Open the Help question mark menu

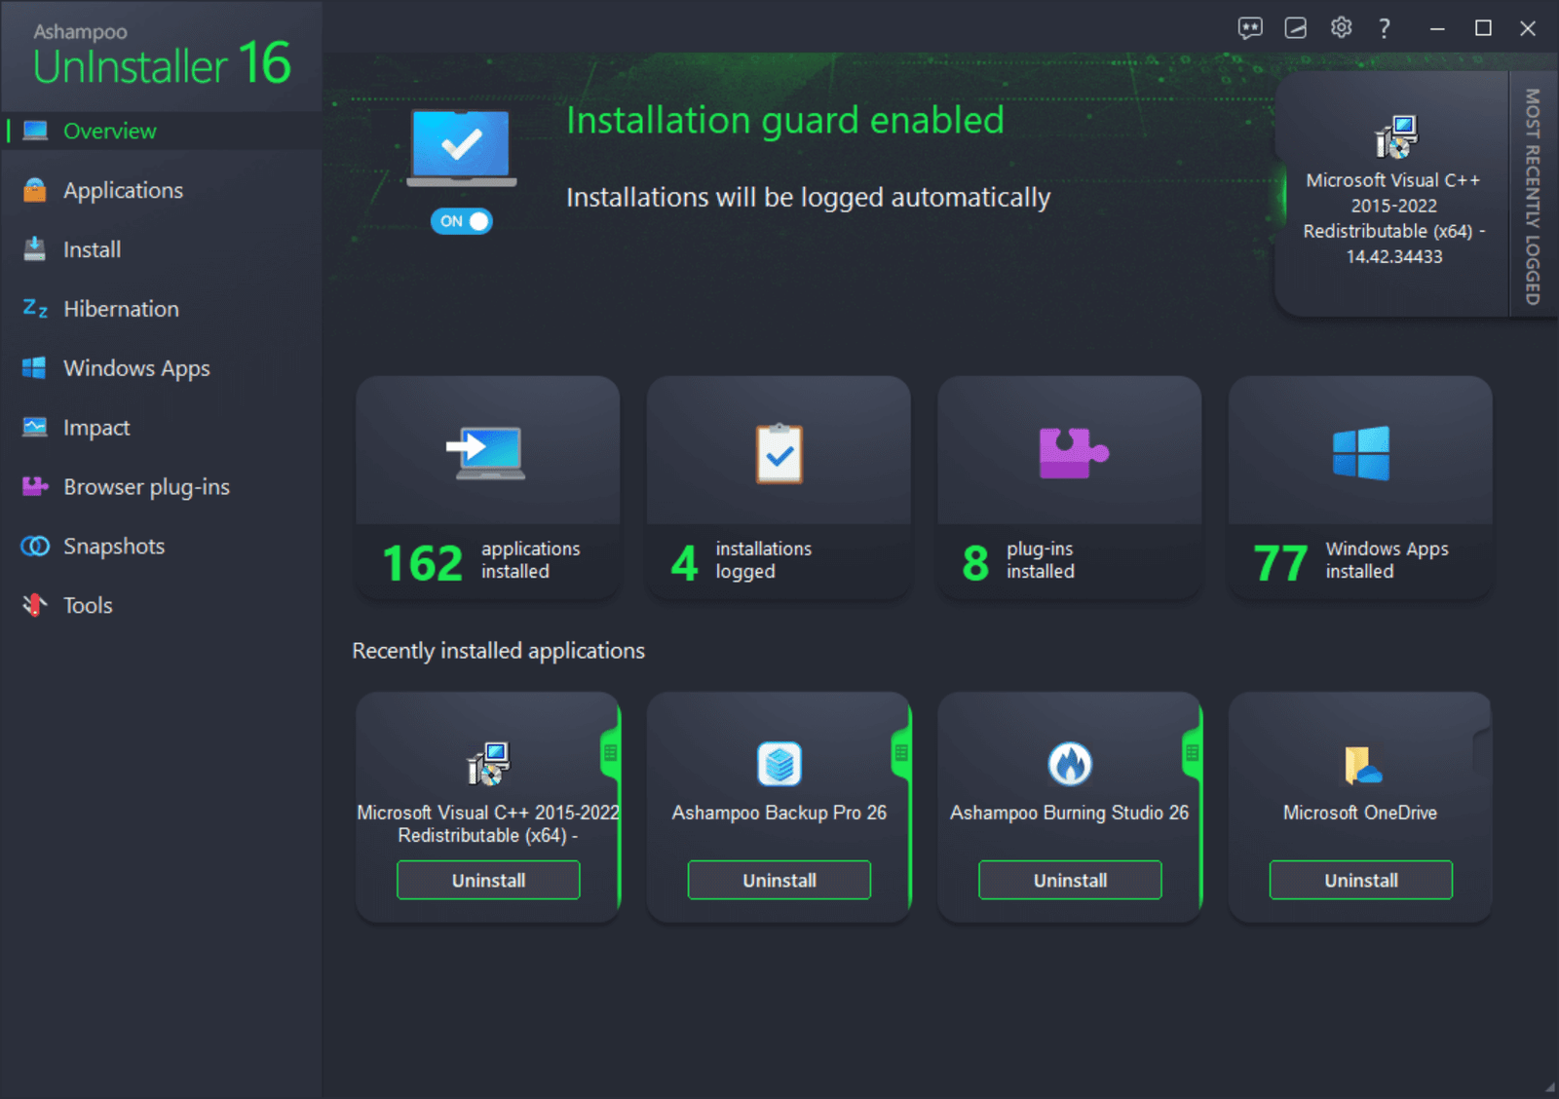click(1384, 28)
